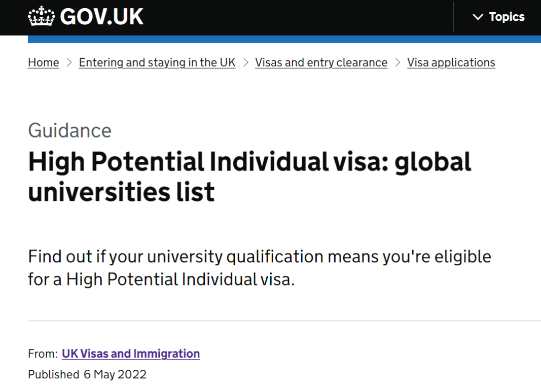
Task: Click the 'Published 6 May 2022' date
Action: [87, 374]
